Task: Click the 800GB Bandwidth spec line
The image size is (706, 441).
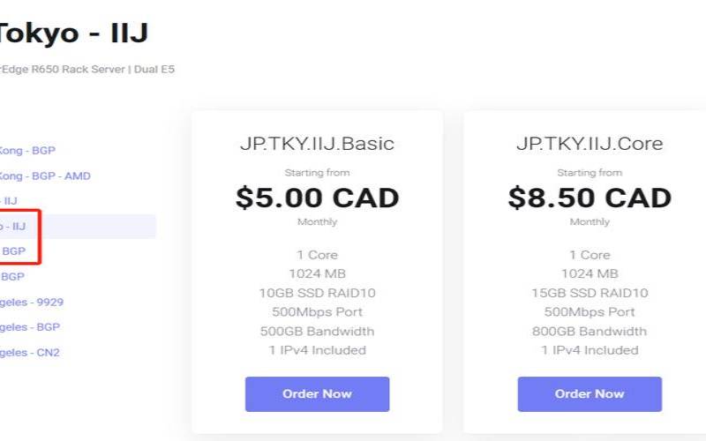Action: (589, 332)
